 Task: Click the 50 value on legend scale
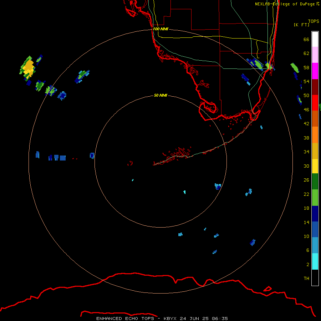(306, 96)
